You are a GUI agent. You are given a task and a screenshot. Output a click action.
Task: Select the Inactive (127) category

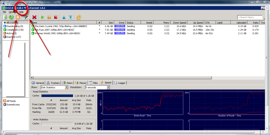tap(12, 37)
